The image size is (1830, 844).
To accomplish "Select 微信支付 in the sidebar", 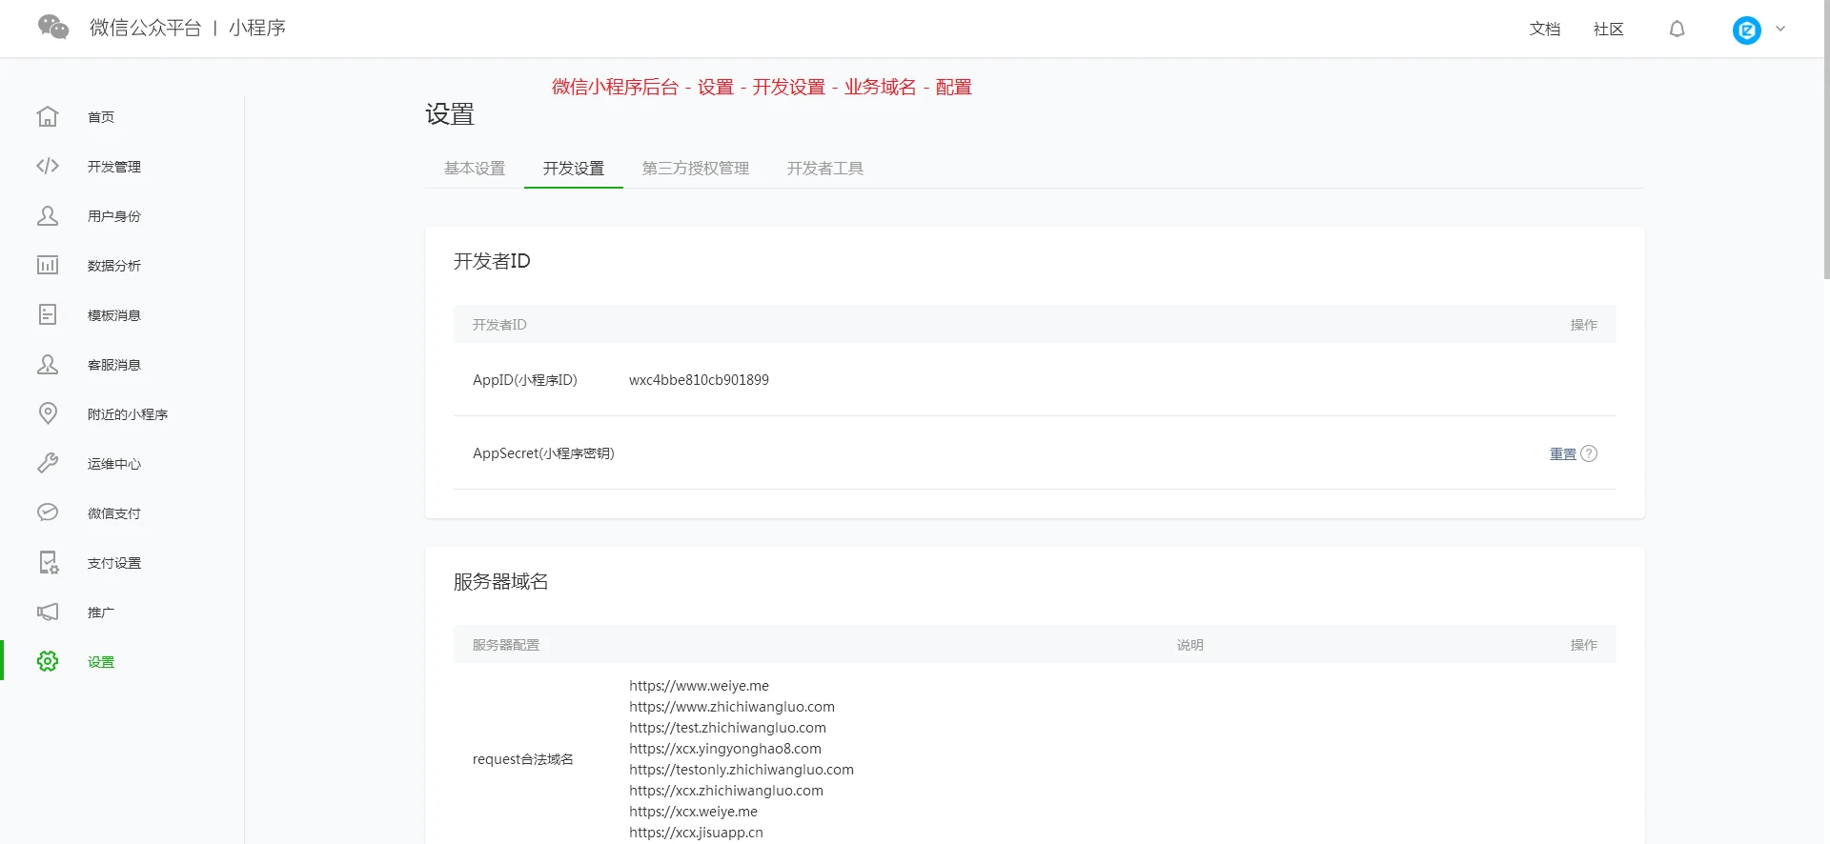I will [114, 513].
